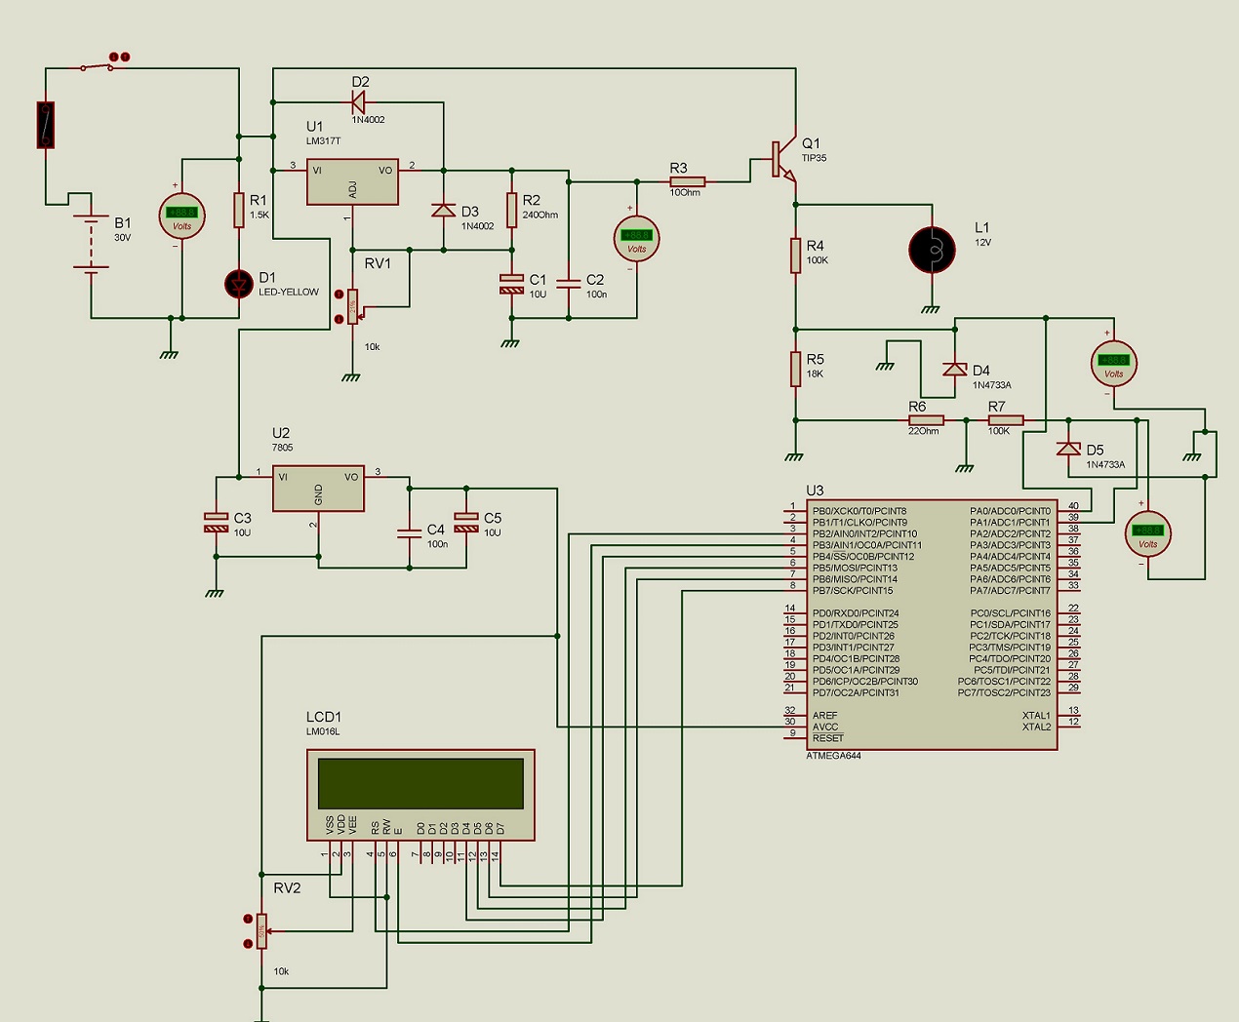Select the yellow LED D1 symbol

239,284
